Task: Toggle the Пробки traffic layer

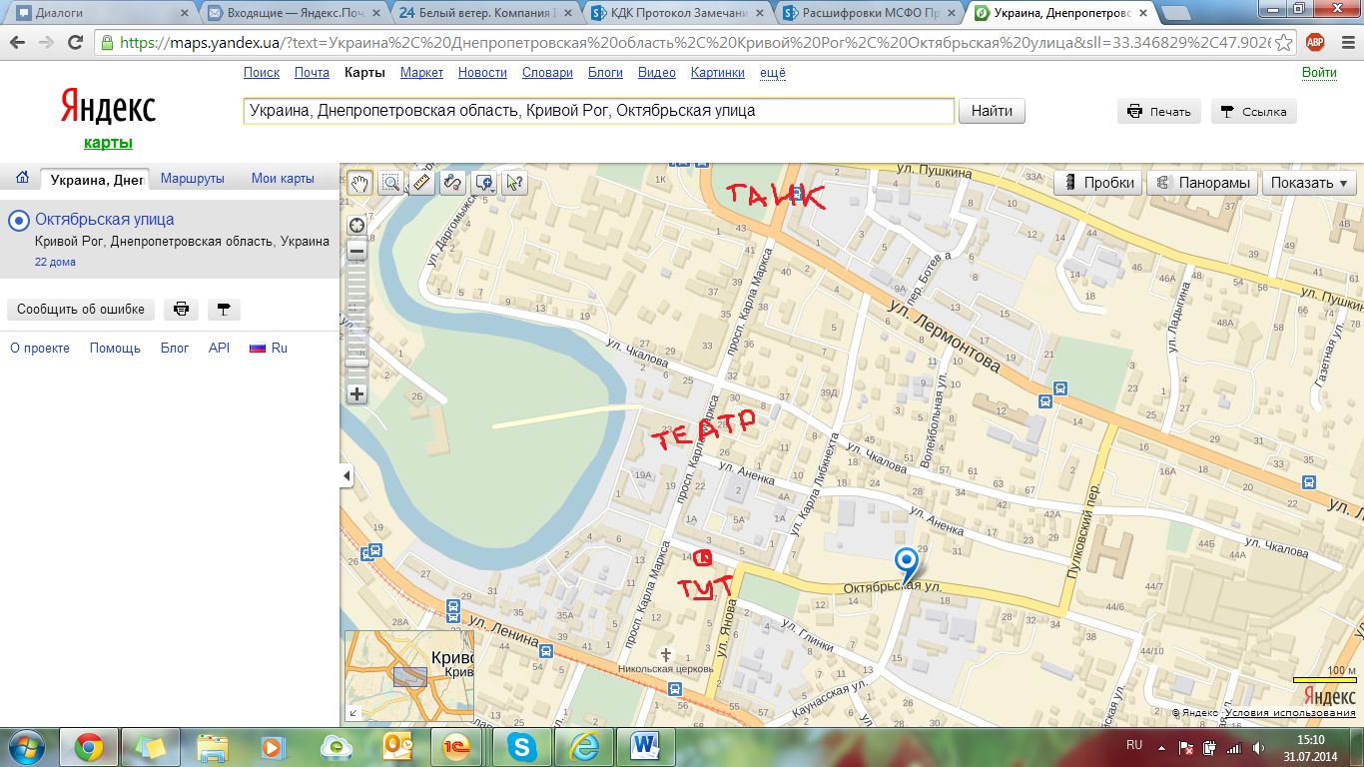Action: tap(1099, 183)
